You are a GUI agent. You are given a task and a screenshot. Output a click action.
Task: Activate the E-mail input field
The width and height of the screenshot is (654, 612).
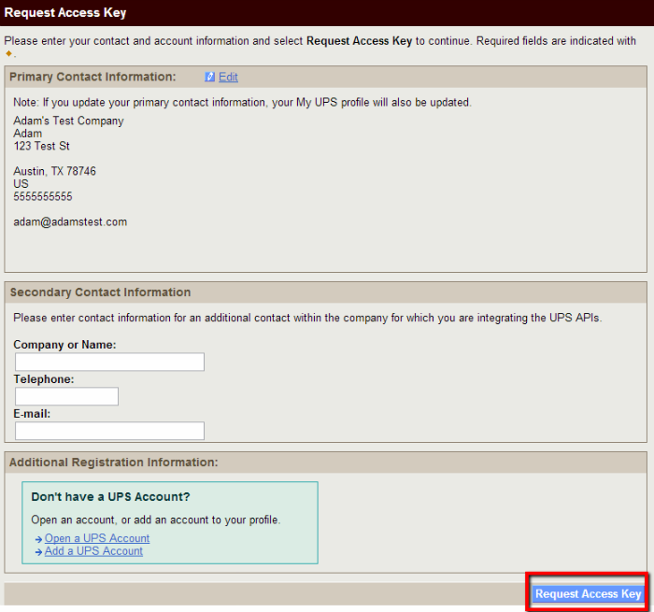tap(109, 431)
